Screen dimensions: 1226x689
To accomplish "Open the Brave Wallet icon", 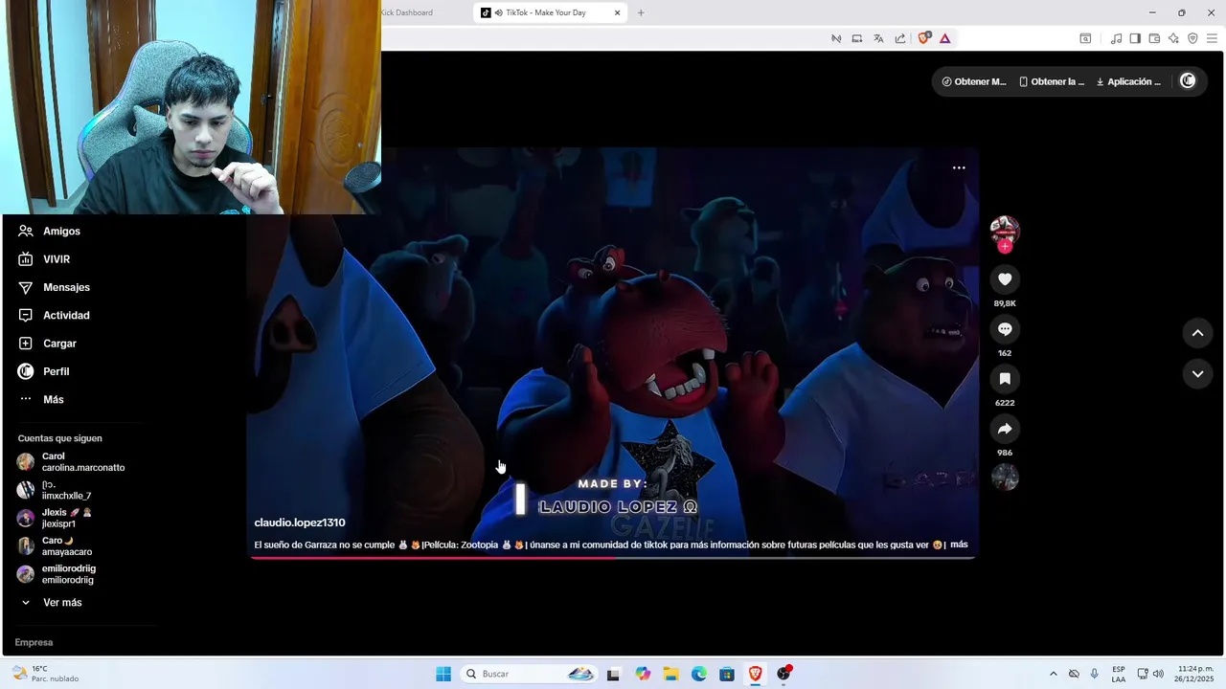I will [x=1154, y=38].
